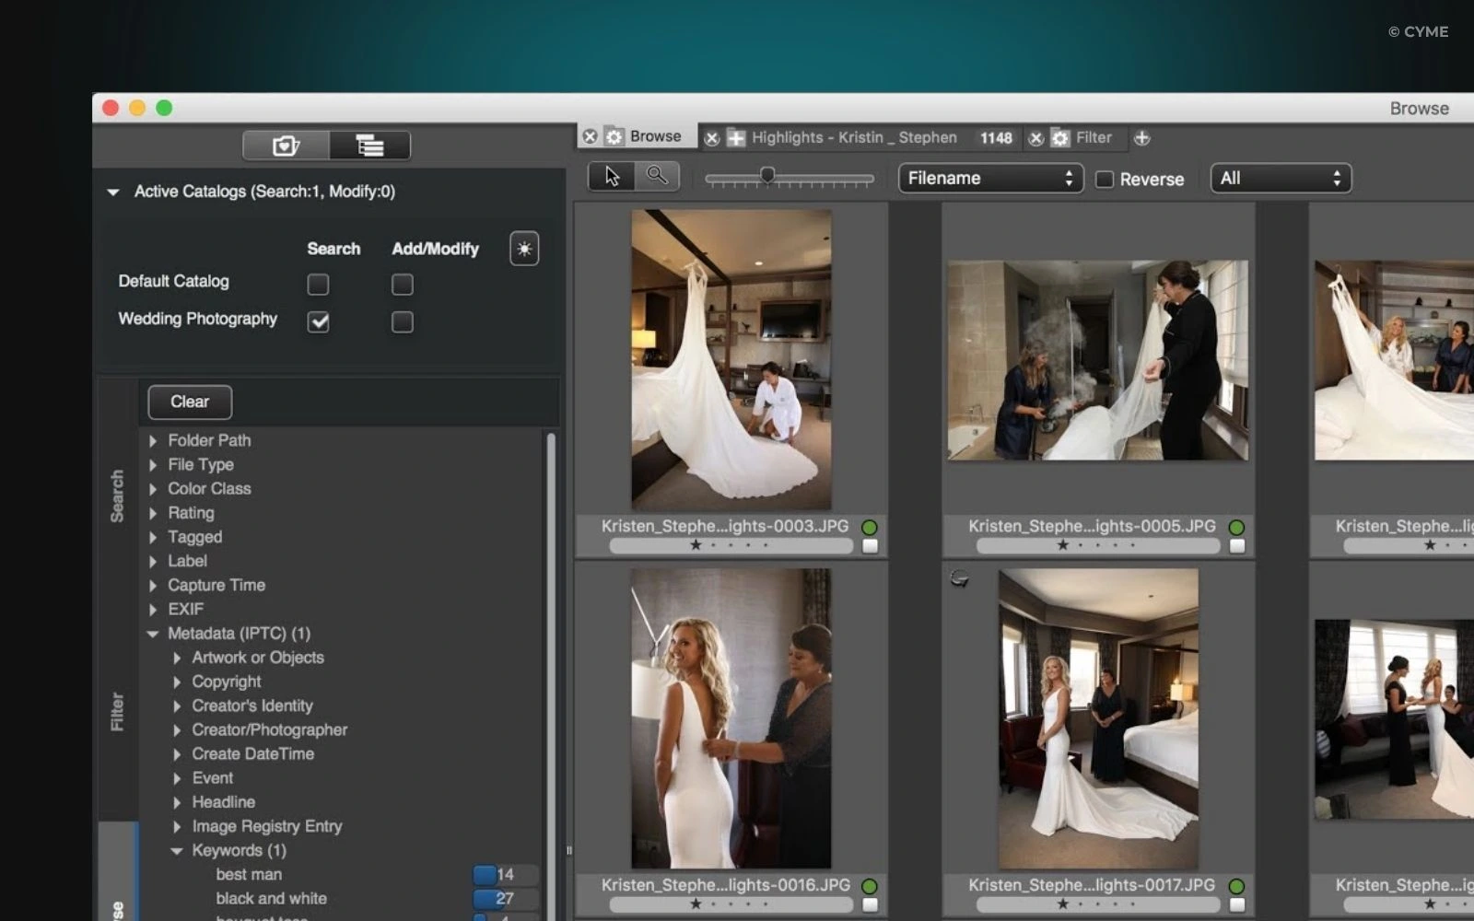Set one-star rating on ...lights-0017.JPG
Screen dimensions: 1474x921
pos(1062,904)
